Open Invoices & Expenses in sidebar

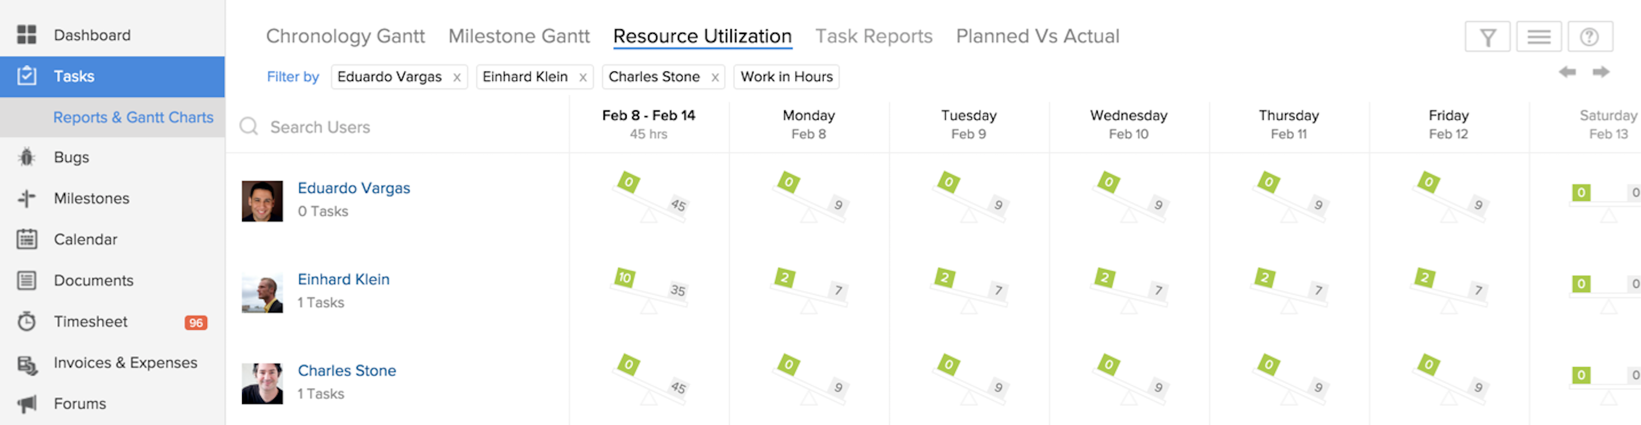click(x=125, y=362)
